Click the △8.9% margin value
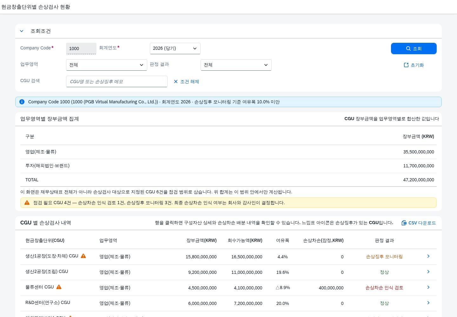 pos(282,288)
